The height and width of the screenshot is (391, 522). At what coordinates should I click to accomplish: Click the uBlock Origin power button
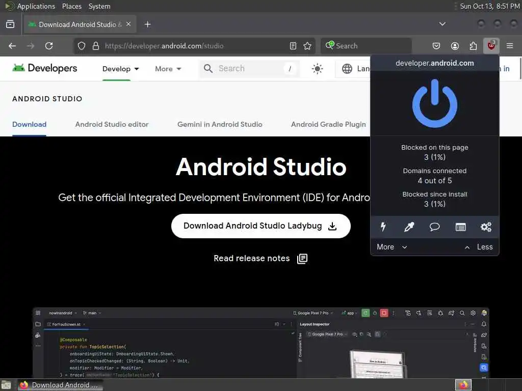point(434,103)
